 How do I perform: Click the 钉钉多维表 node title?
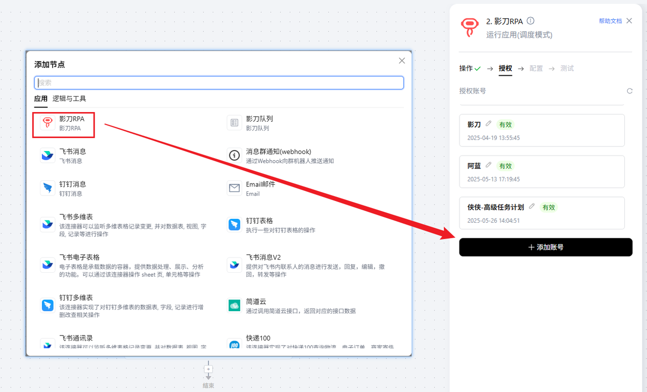point(76,298)
